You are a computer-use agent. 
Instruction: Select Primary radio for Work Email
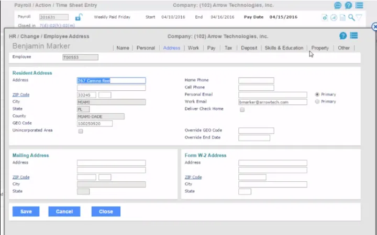click(x=317, y=102)
